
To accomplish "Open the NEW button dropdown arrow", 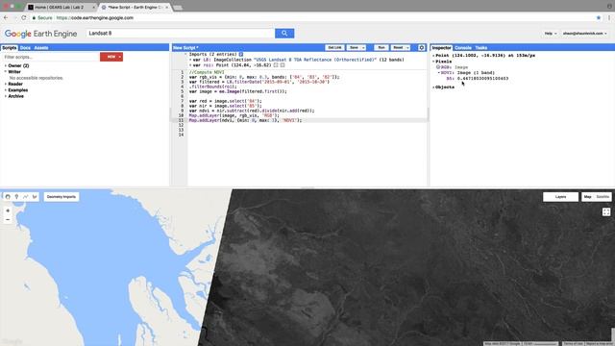I will pyautogui.click(x=120, y=57).
